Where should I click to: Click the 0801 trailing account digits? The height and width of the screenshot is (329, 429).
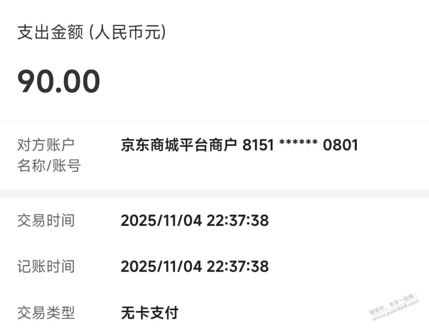click(x=341, y=145)
